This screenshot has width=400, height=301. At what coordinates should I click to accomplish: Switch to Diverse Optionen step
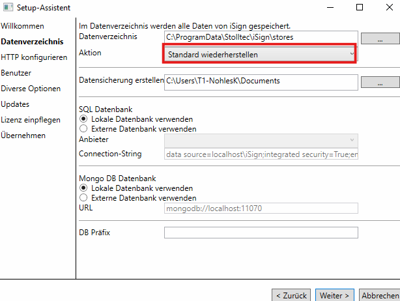[31, 89]
